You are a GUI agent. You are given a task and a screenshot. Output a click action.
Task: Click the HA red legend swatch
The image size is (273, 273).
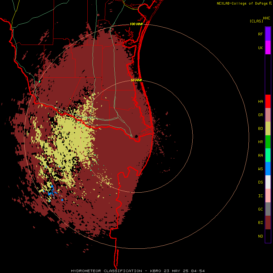coord(268,101)
